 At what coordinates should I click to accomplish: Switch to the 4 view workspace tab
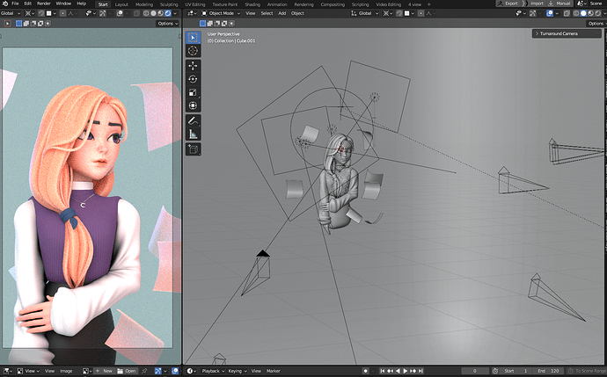point(414,4)
